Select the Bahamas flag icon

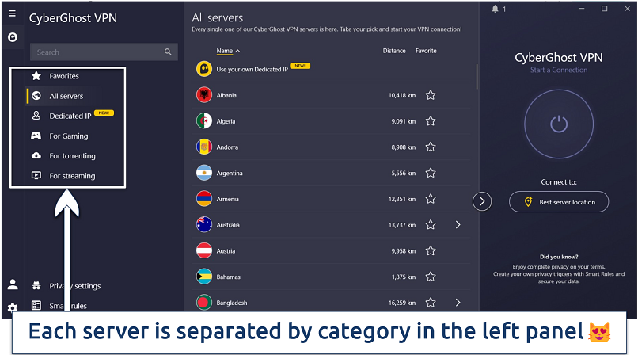coord(204,277)
